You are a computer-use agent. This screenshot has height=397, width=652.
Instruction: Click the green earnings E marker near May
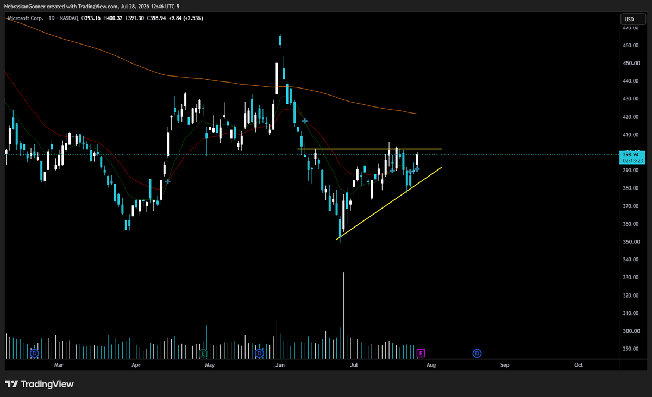(203, 353)
